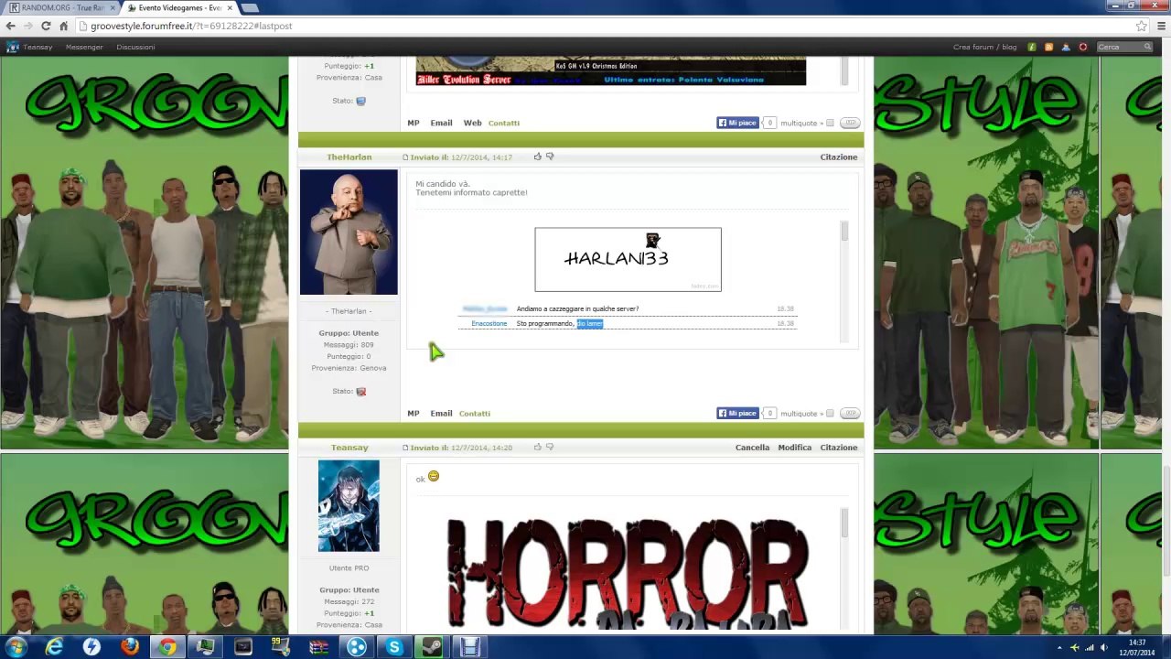Open WinRAR from the taskbar

pyautogui.click(x=318, y=647)
